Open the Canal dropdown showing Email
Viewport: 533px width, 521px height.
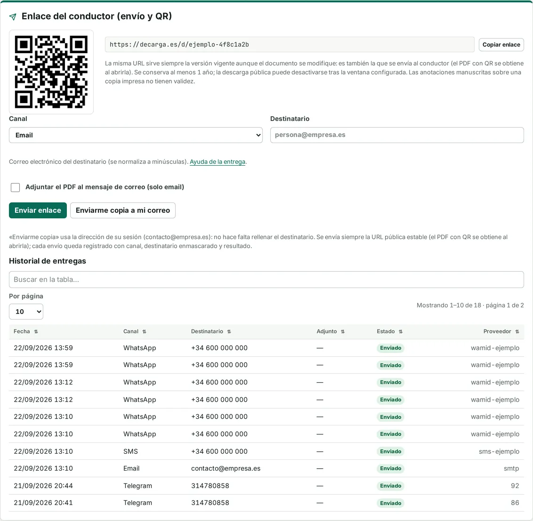click(x=136, y=135)
